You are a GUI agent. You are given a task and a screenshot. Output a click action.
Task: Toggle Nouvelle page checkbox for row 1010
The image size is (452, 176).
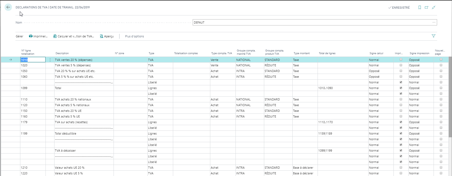click(x=441, y=60)
